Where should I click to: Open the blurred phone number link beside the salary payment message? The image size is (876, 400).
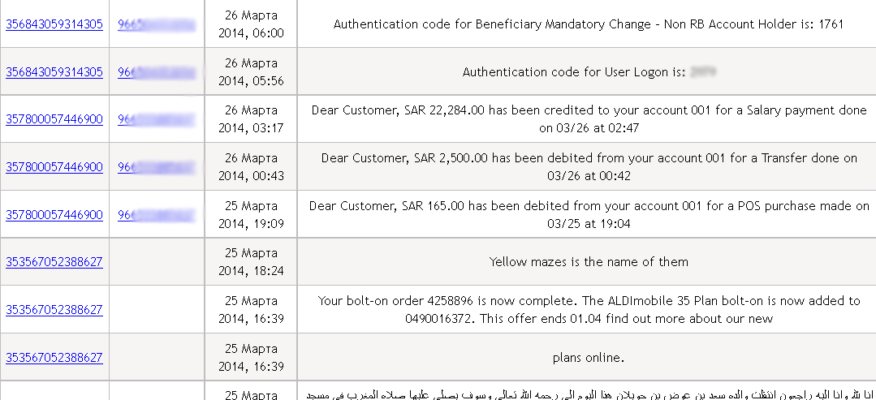click(157, 119)
